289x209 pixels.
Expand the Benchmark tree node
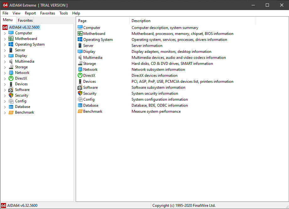pyautogui.click(x=5, y=113)
